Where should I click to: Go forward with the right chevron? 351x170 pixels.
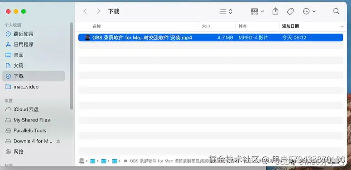coord(98,11)
